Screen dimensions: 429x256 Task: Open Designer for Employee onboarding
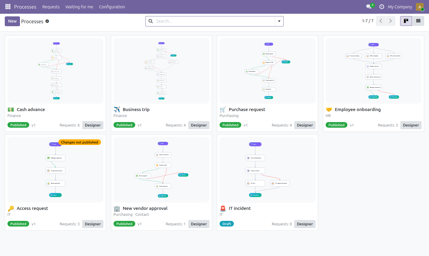[x=411, y=125]
